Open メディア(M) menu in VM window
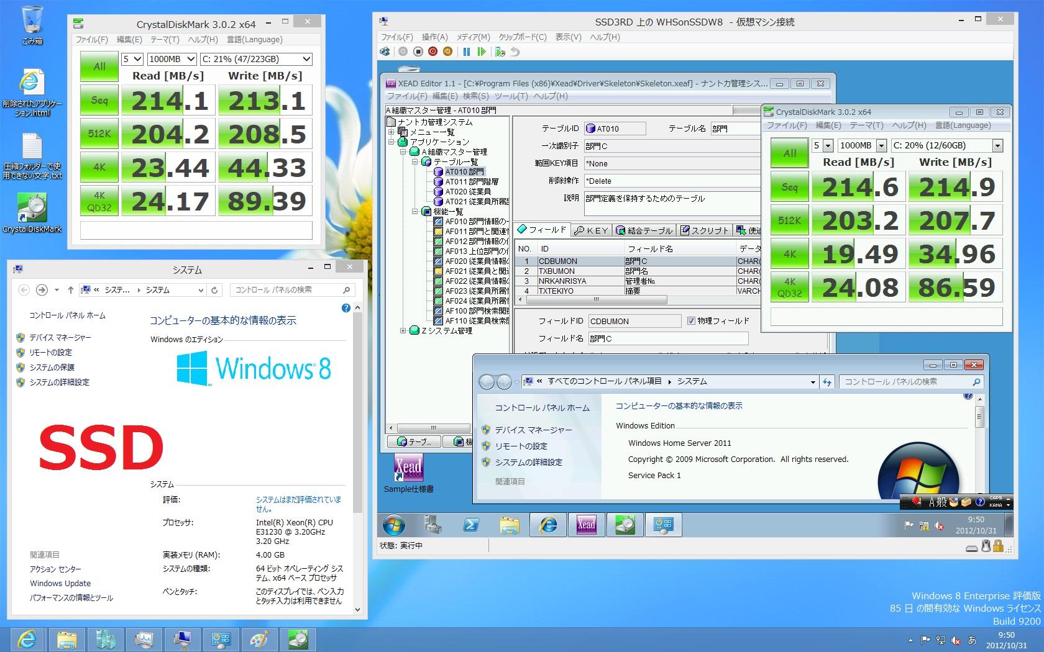This screenshot has width=1044, height=652. click(473, 37)
